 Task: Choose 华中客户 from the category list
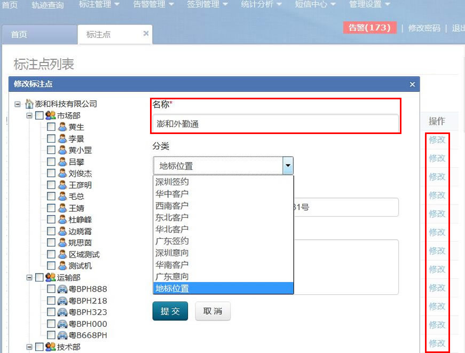click(x=223, y=194)
